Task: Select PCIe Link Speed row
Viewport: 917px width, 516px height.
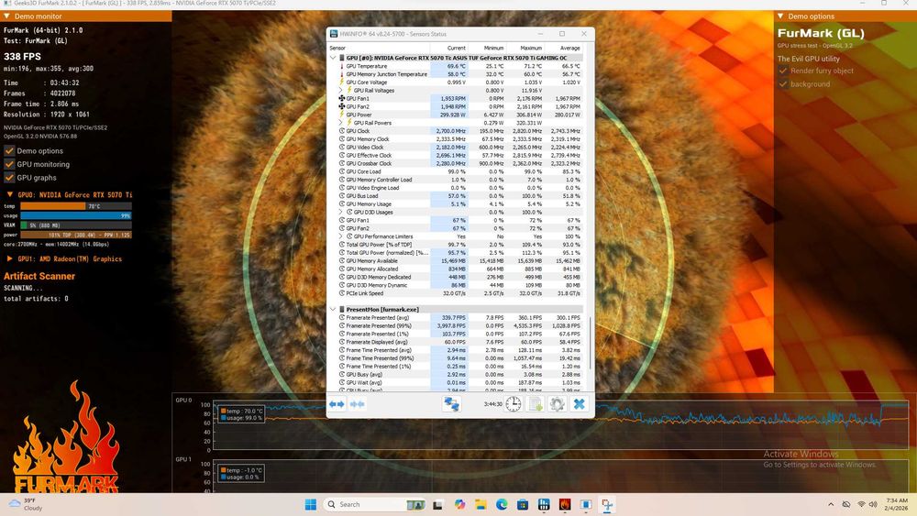Action: pos(456,293)
